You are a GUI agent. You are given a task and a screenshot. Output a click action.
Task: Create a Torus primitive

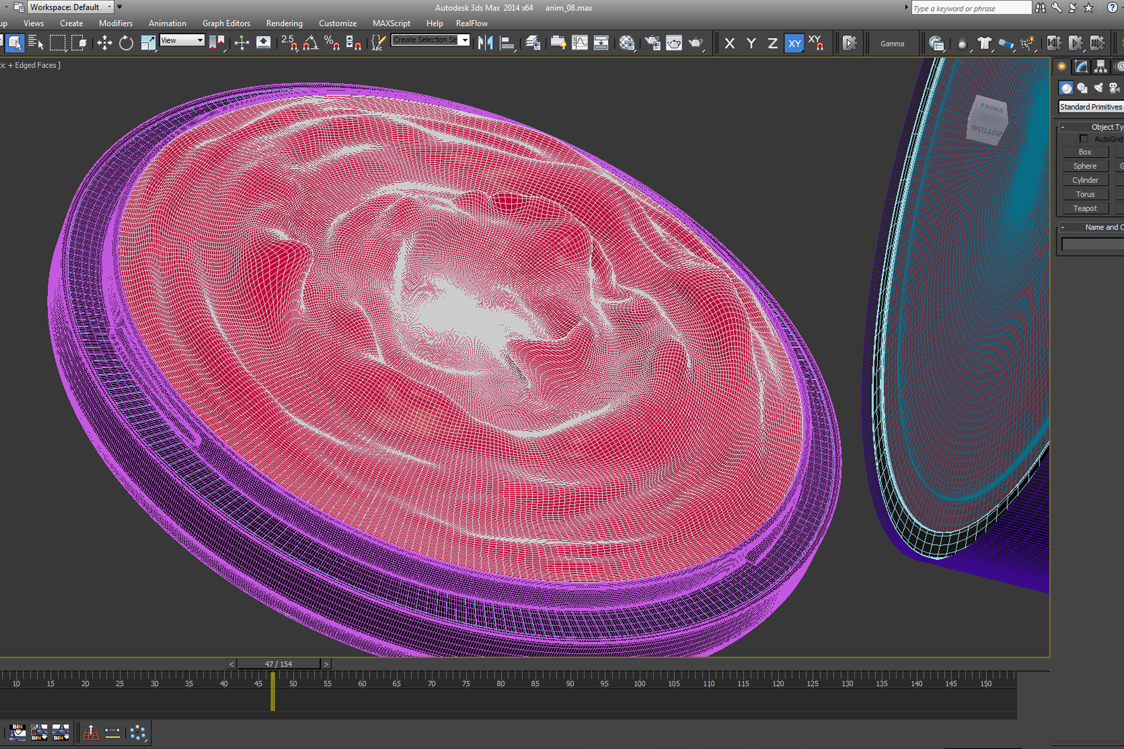[1085, 194]
